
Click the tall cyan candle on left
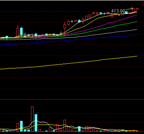point(21,31)
